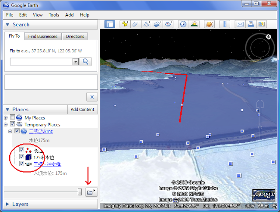Open the 三峡 - 神女峰 tour link

click(47, 164)
